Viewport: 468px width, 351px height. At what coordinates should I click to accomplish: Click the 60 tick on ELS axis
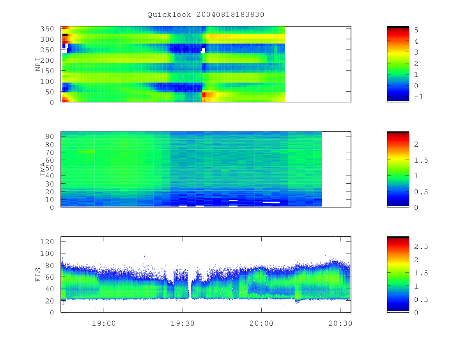[50, 277]
